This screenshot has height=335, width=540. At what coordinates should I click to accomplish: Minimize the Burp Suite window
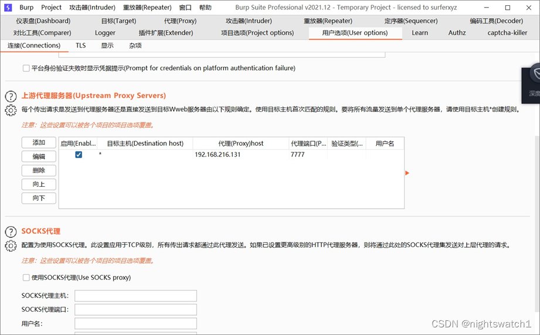click(x=486, y=7)
